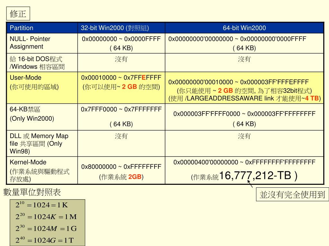This screenshot has width=329, height=246.
Task: Click the 2^10 = 1024 = 1 K formula
Action: pos(41,205)
